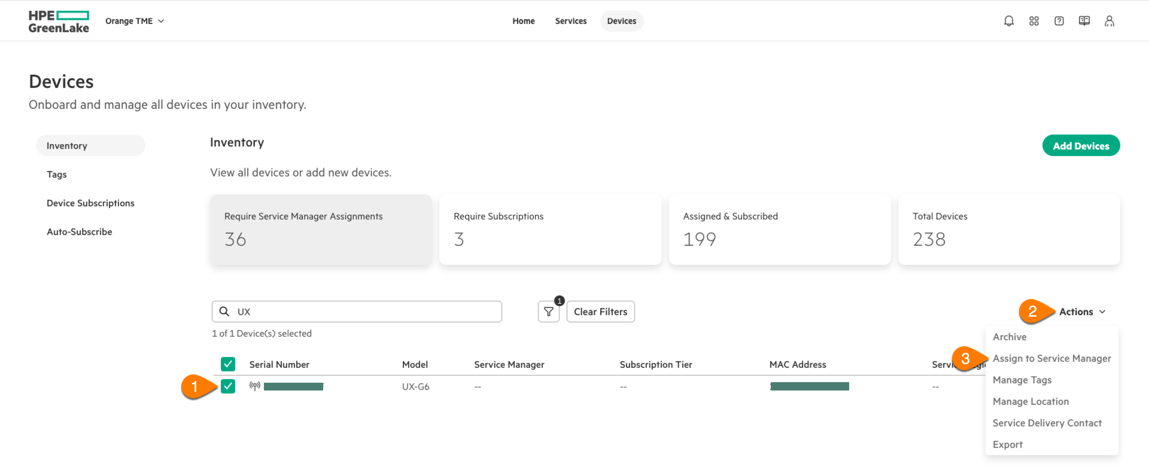Go to the Home tab
This screenshot has height=476, width=1149.
point(523,21)
